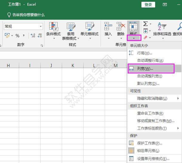Expand the number format combo box arrow
The image size is (182, 163).
pos(41,26)
